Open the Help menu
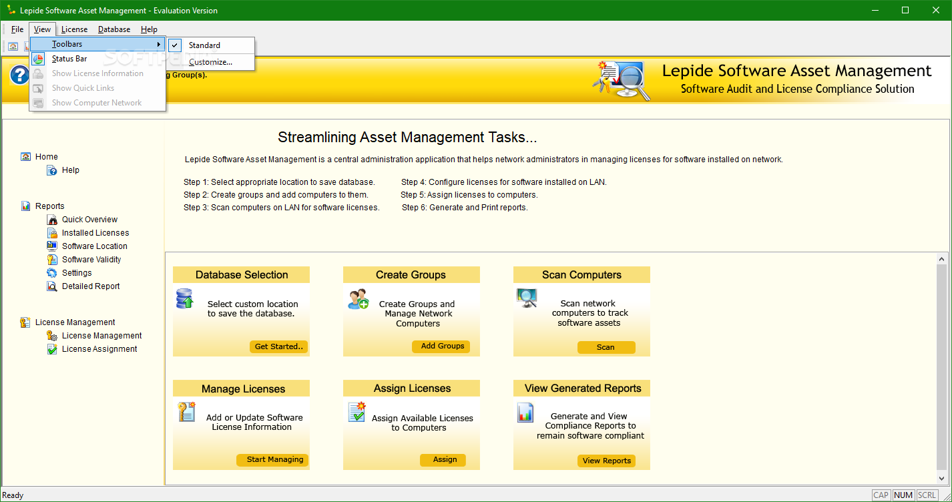The height and width of the screenshot is (502, 952). [149, 29]
